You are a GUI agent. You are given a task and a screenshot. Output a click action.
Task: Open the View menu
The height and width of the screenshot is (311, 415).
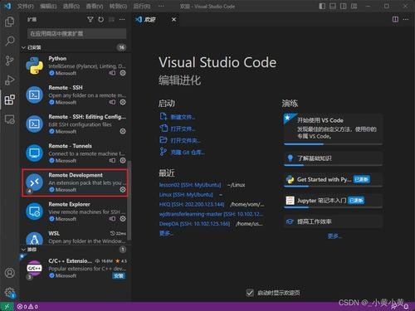coord(95,6)
